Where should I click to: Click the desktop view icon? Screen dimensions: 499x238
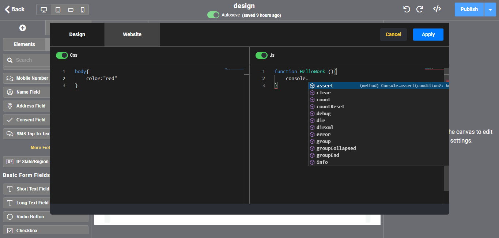tap(44, 10)
